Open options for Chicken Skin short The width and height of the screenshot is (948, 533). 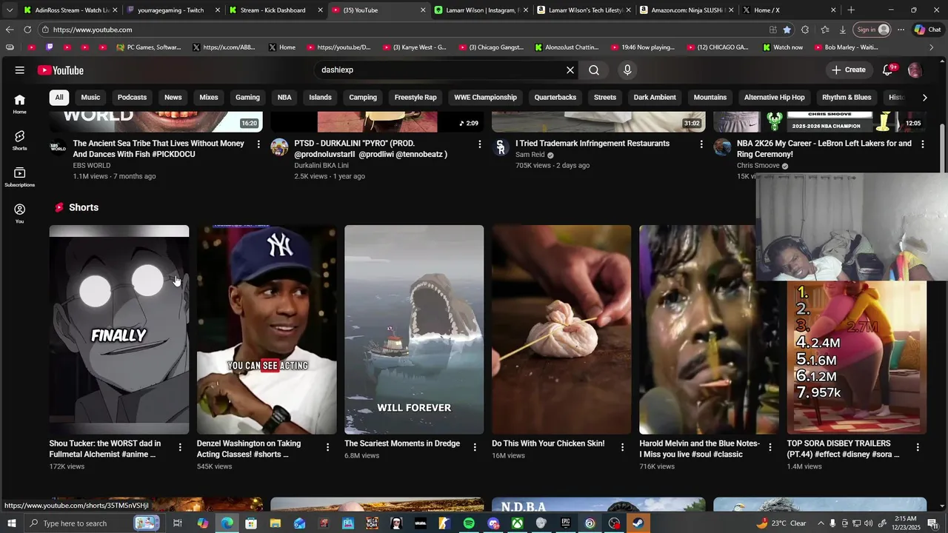coord(622,447)
